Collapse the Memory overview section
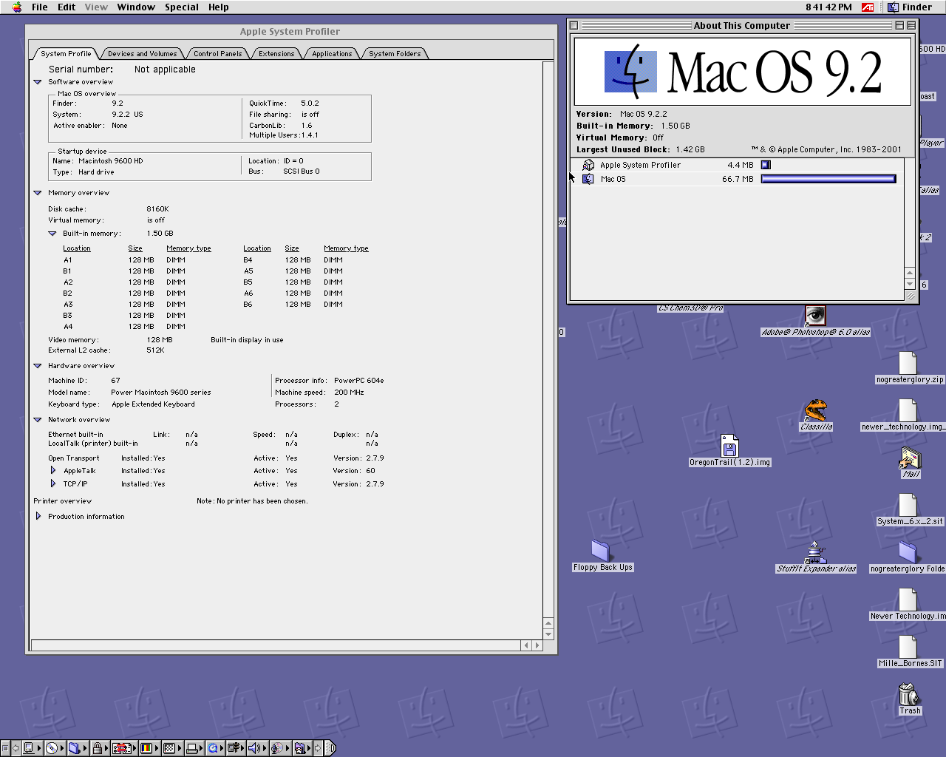 click(38, 193)
